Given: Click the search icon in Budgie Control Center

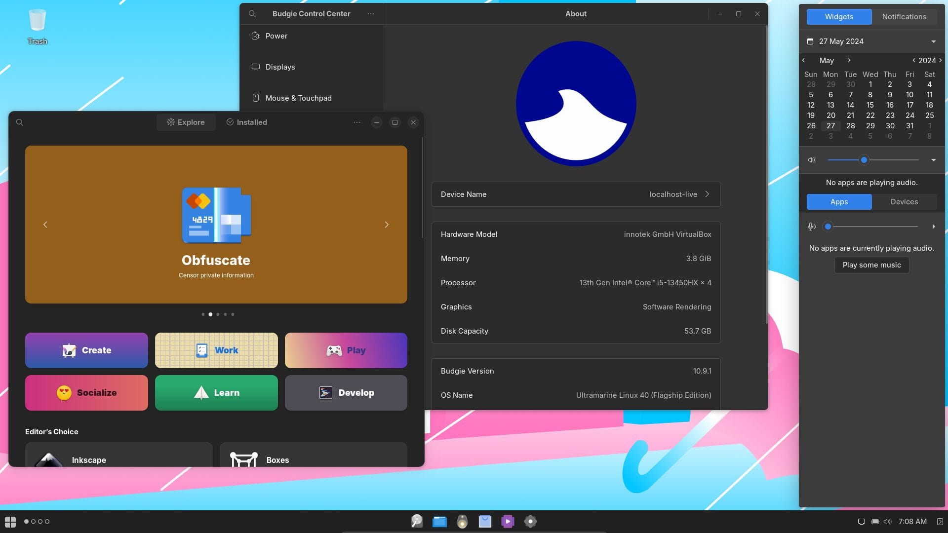Looking at the screenshot, I should (252, 13).
